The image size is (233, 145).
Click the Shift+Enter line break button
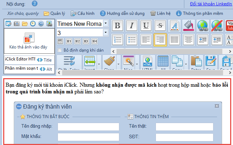[69, 62]
